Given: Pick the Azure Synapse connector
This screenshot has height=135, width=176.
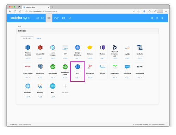Looking at the screenshot, I should [x=52, y=47].
